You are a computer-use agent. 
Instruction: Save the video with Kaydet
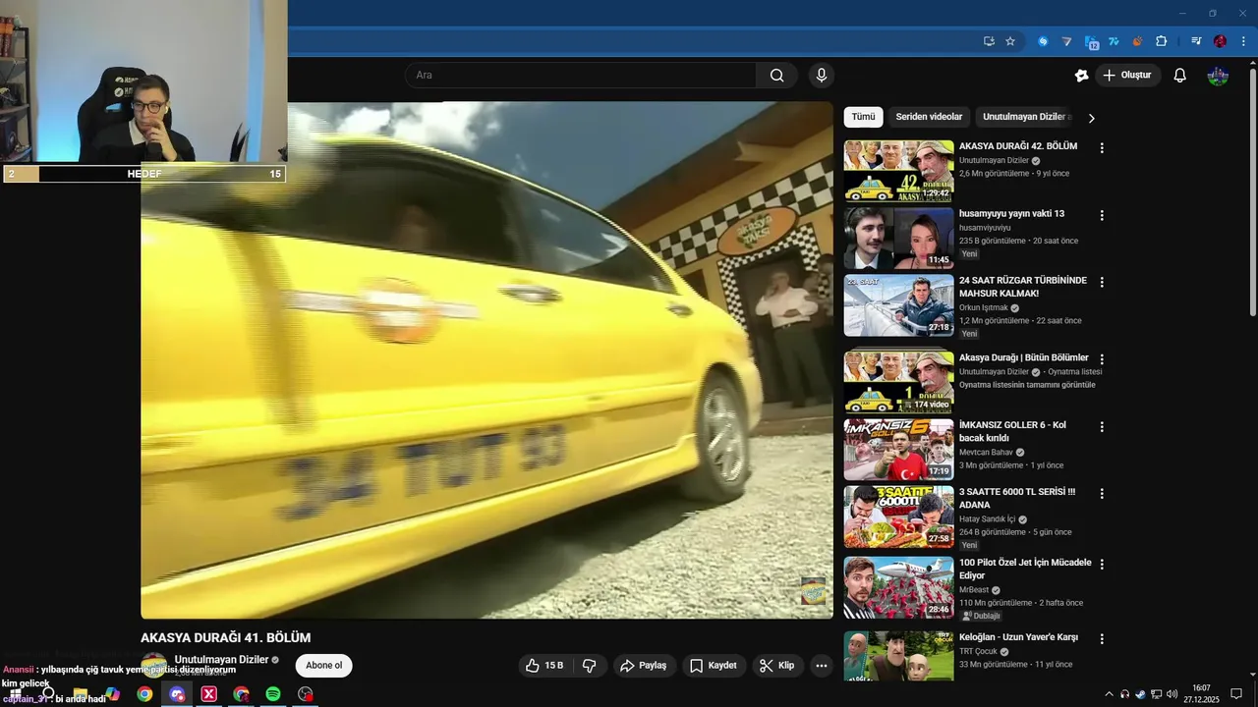pyautogui.click(x=714, y=666)
